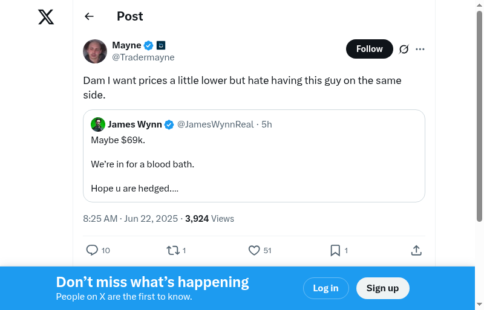Open James Wynn's quoted post
This screenshot has height=310, width=484.
(254, 164)
